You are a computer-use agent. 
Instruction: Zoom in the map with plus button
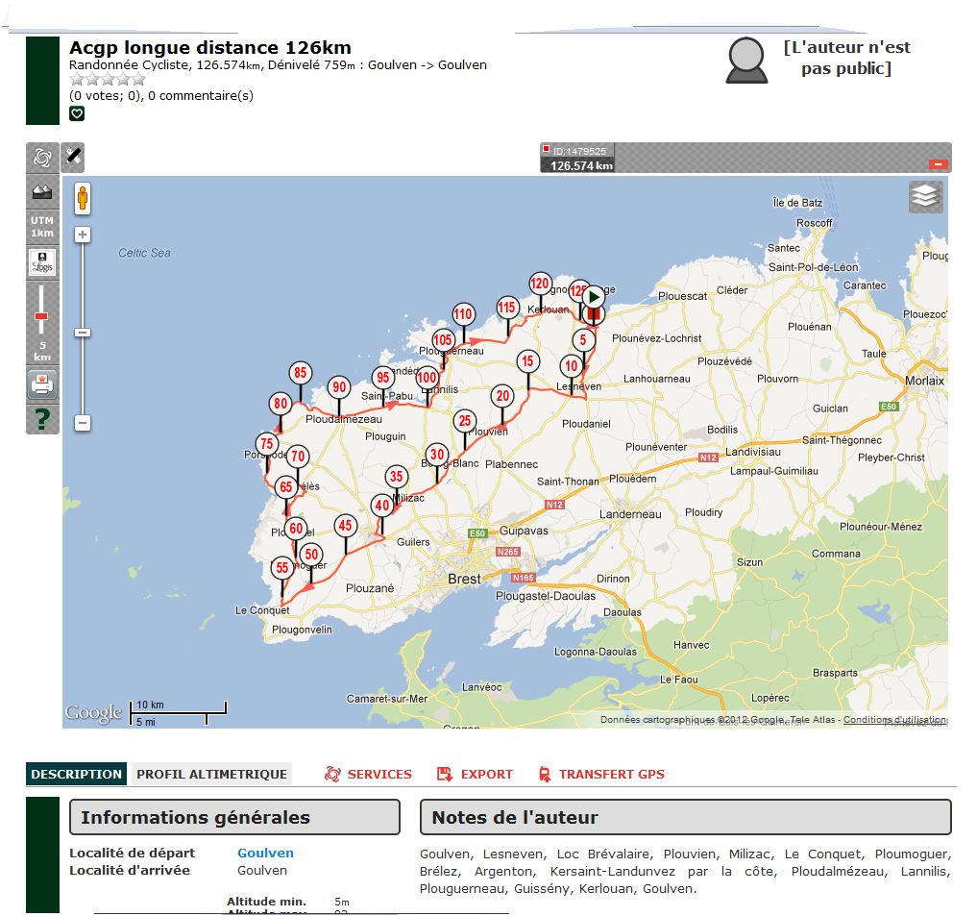pyautogui.click(x=84, y=235)
